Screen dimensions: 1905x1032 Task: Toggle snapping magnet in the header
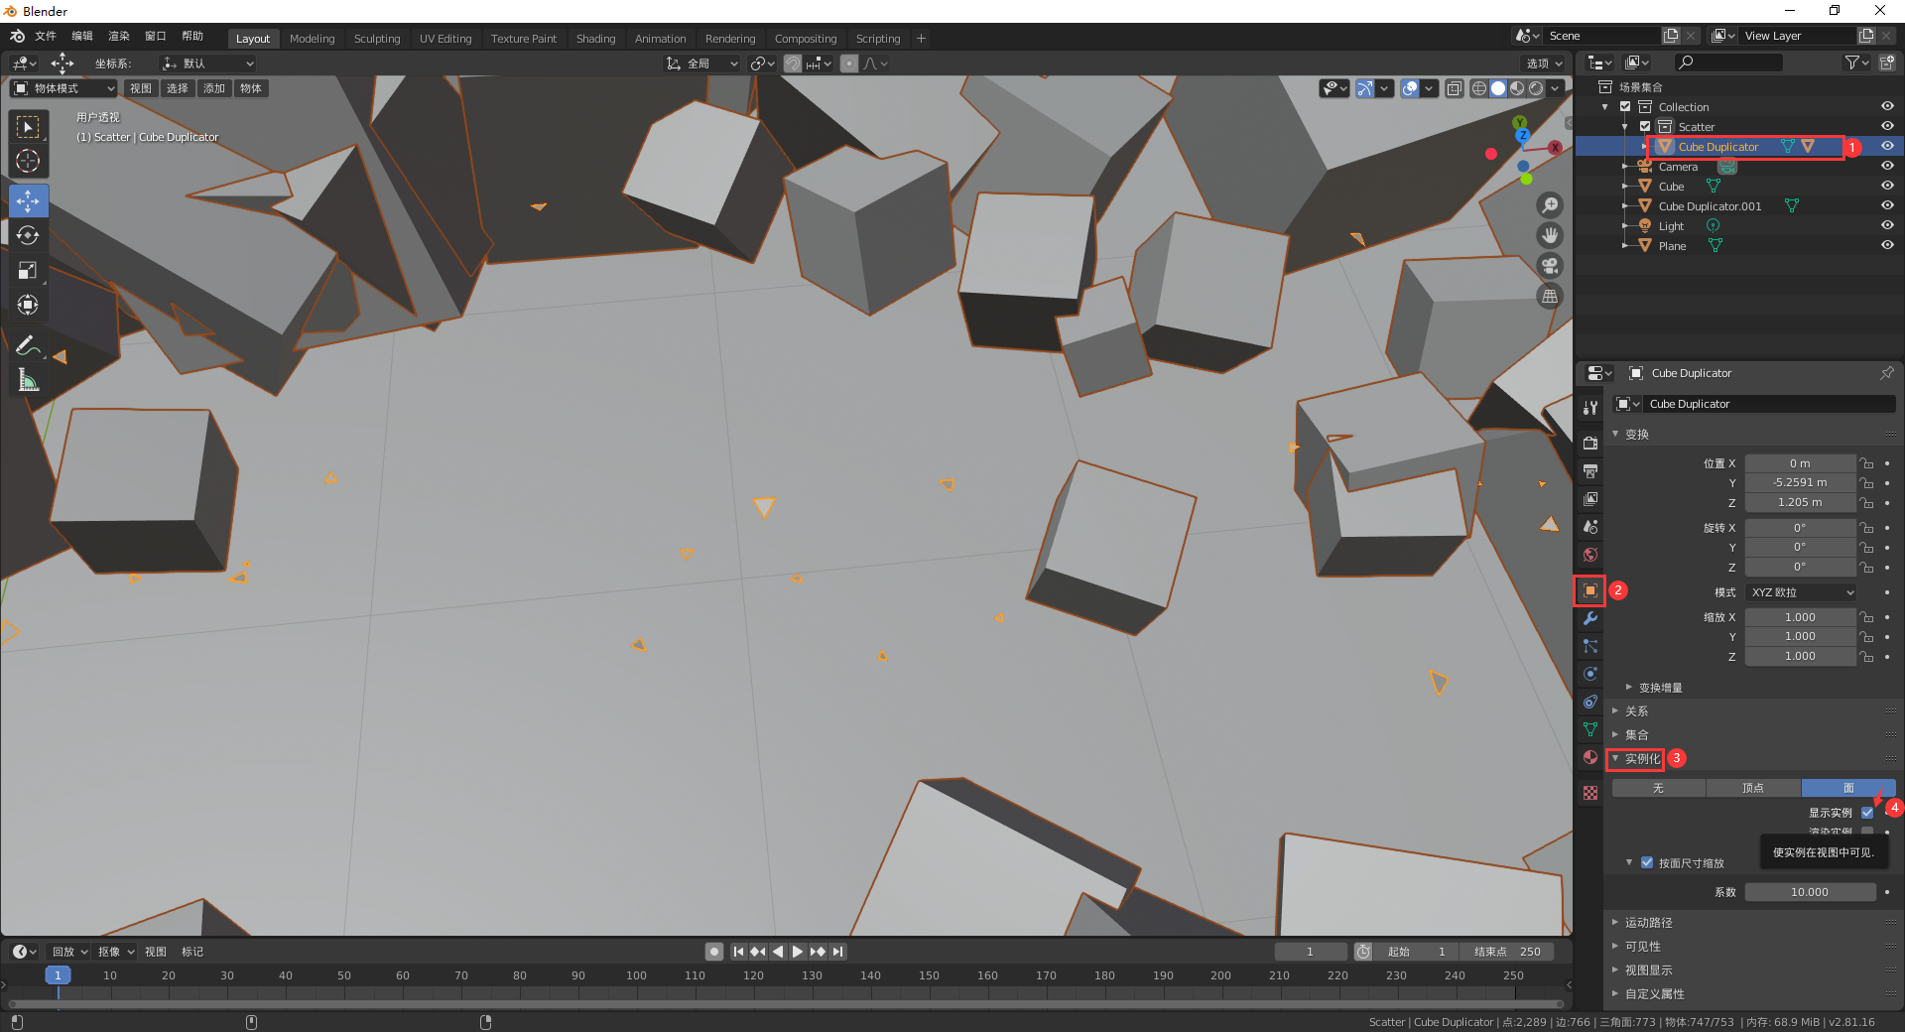point(793,64)
